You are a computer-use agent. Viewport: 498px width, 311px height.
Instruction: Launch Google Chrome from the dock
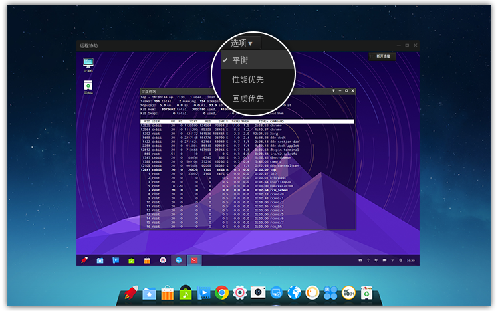tap(221, 292)
